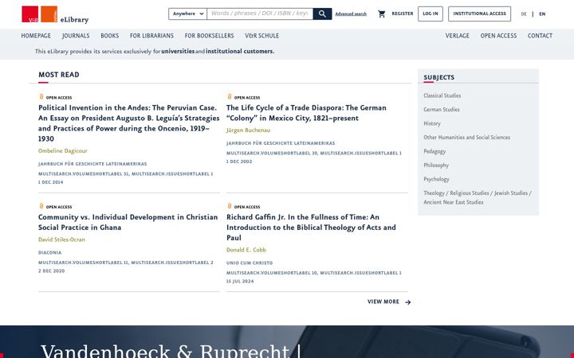The width and height of the screenshot is (574, 358).
Task: Open The Life Cycle of a Trade Diaspora article
Action: pyautogui.click(x=306, y=113)
